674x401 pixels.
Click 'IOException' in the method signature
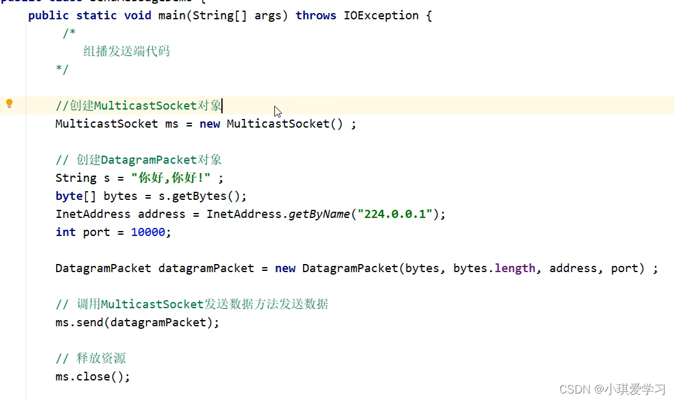[x=381, y=16]
